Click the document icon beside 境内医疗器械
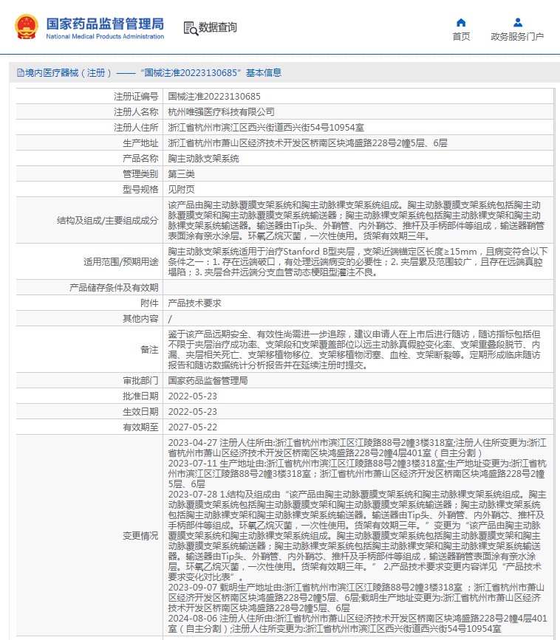Image resolution: width=560 pixels, height=640 pixels. [21, 73]
